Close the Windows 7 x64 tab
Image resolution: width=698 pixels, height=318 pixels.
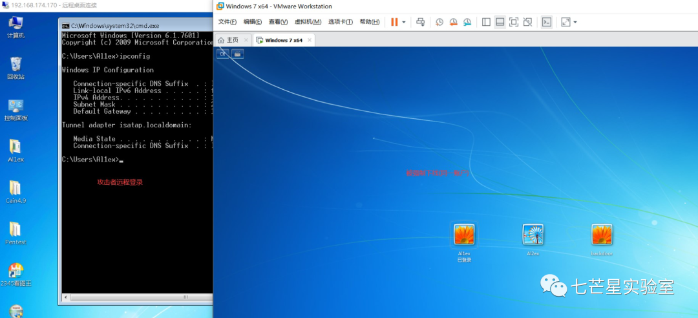pos(308,40)
